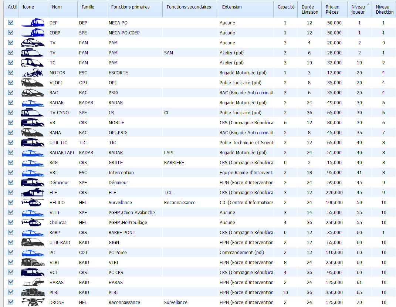This screenshot has height=307, width=396.
Task: Toggle the Démineur row Actif checkbox
Action: (11, 182)
